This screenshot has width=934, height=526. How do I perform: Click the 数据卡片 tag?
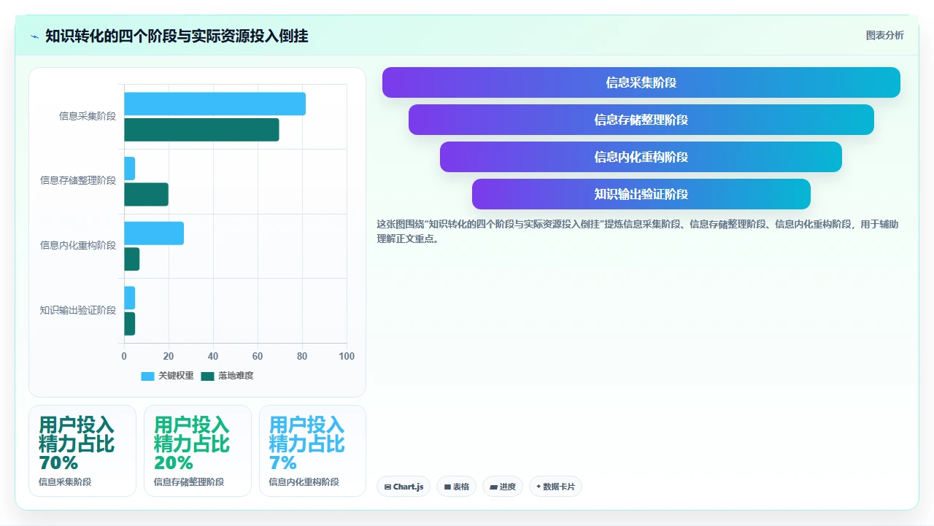coord(555,487)
